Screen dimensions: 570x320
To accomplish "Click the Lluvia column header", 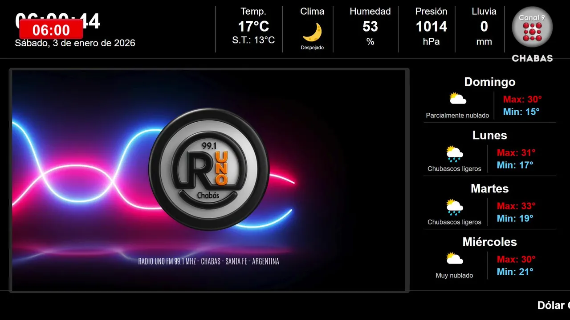I will (484, 12).
